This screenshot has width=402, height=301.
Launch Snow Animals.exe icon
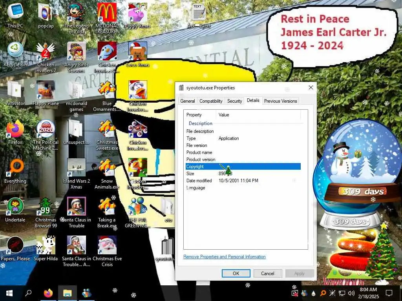point(107,174)
